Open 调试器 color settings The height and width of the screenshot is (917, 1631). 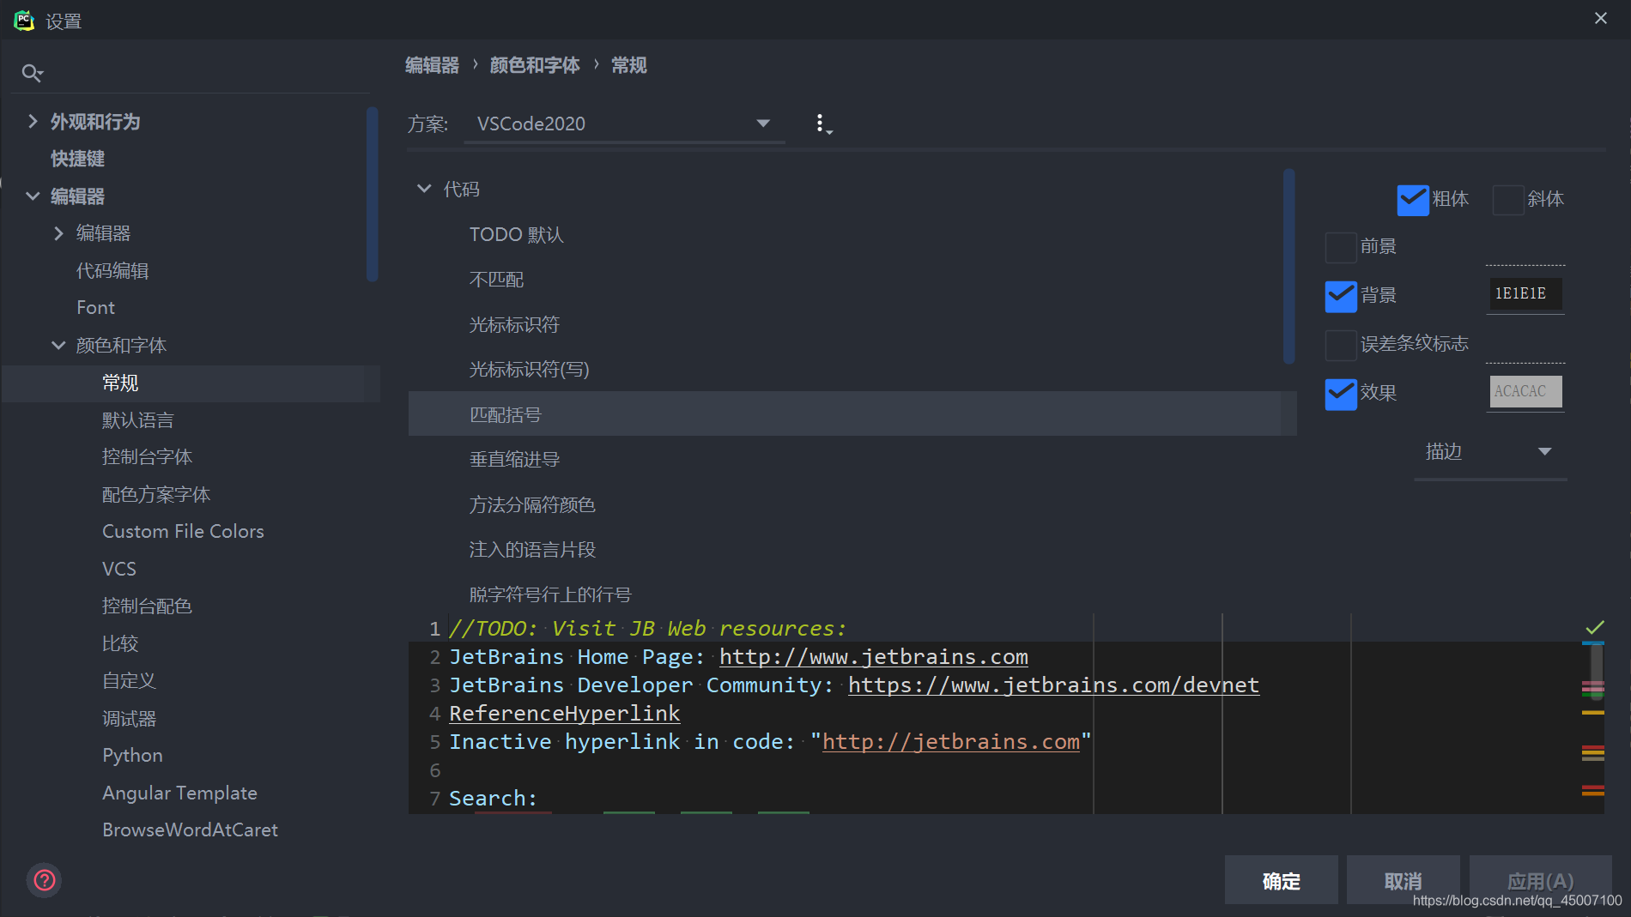click(x=129, y=719)
